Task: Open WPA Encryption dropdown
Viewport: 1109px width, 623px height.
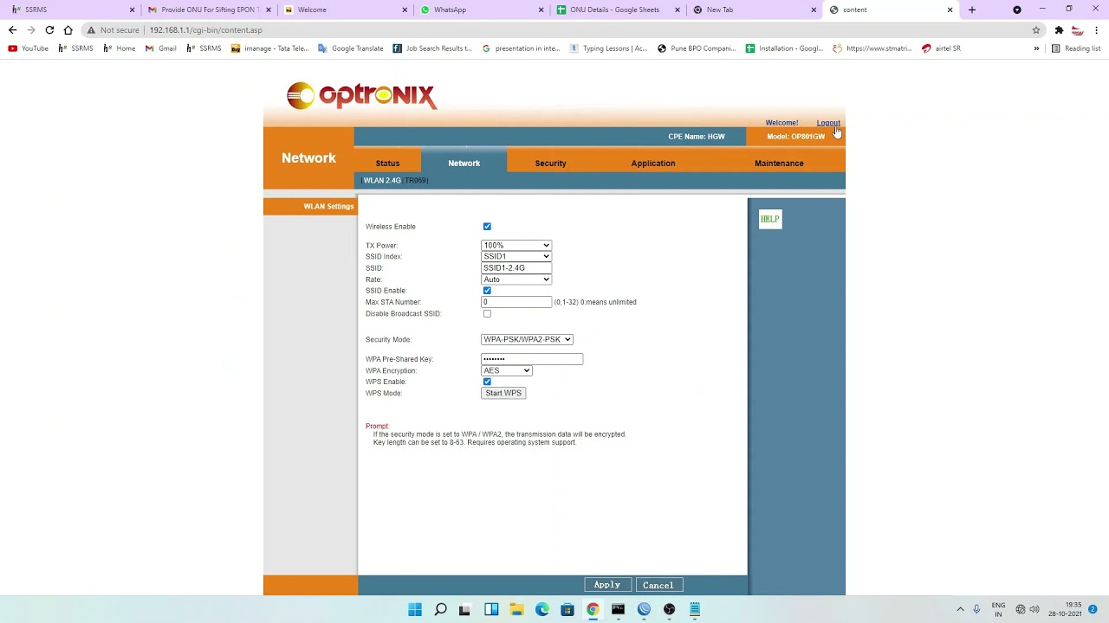Action: 507,370
